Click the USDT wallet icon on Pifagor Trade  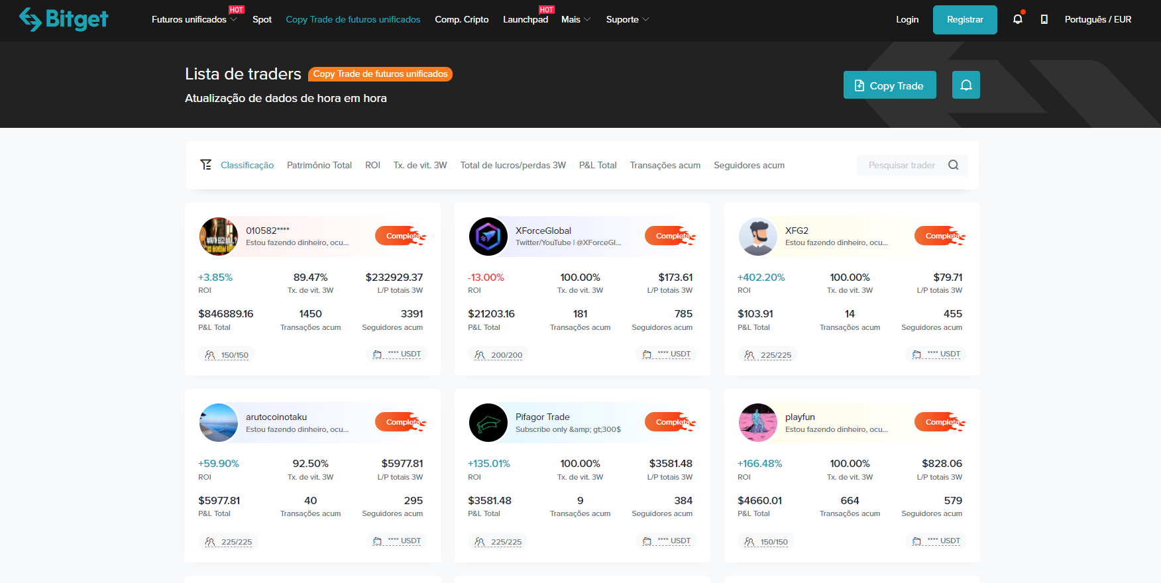[647, 541]
